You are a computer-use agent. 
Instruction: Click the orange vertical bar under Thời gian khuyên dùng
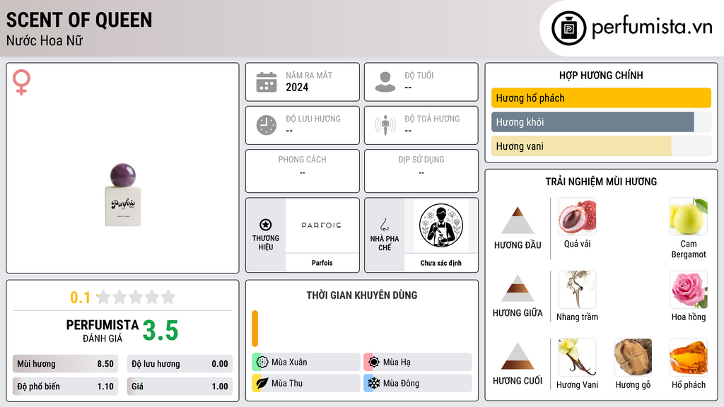pyautogui.click(x=255, y=329)
